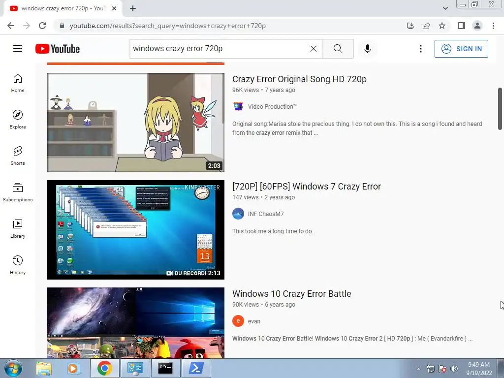Close the windows crazy error 720p tab
The height and width of the screenshot is (378, 504).
(114, 9)
